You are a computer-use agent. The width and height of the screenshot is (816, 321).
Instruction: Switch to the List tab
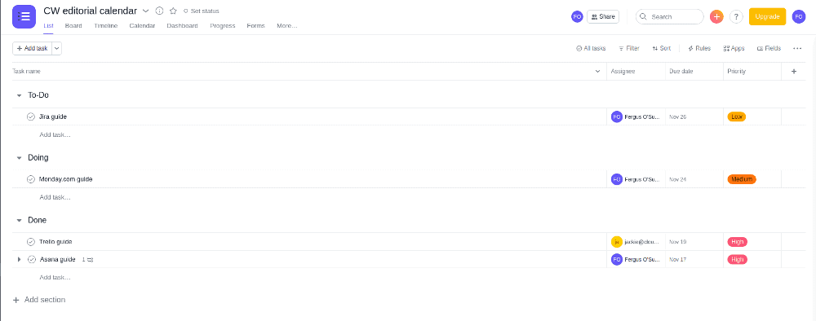(48, 25)
